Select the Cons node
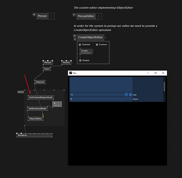 coord(47,69)
